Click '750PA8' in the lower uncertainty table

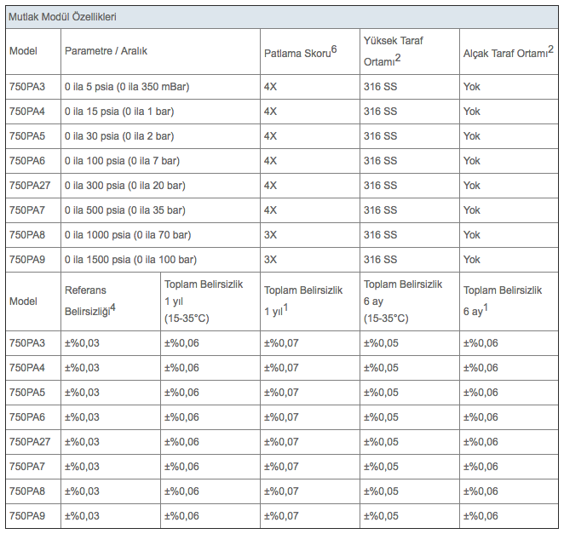tap(27, 491)
